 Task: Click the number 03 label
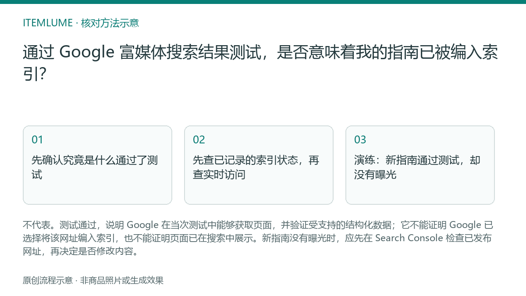360,140
